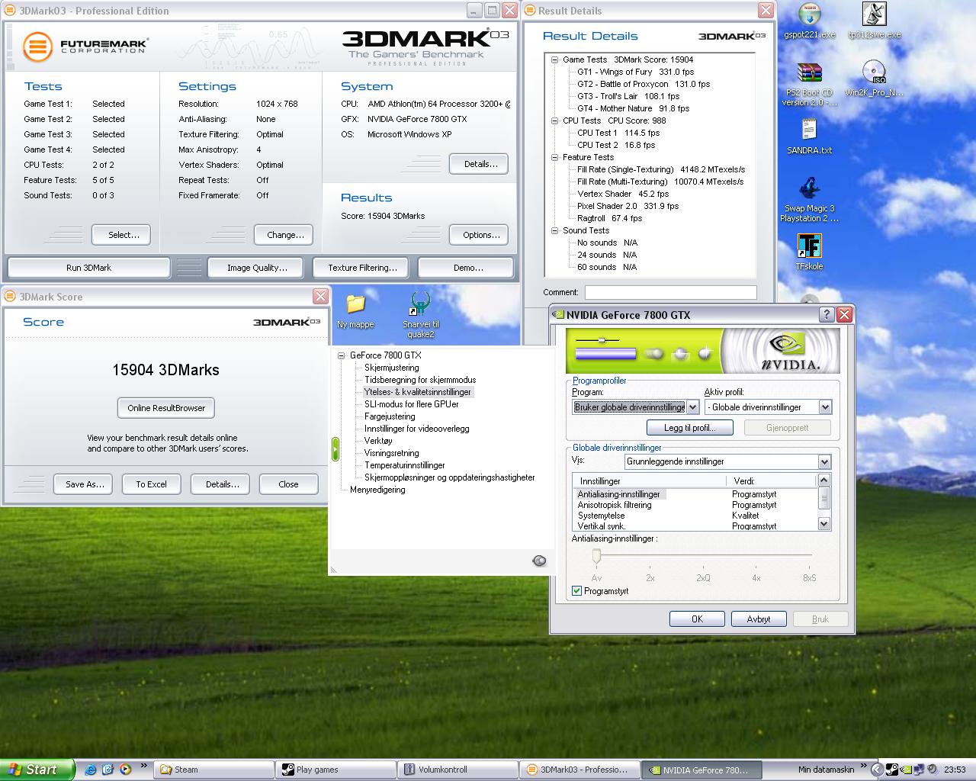Show more Min datamaskin toolbar items chevron

pyautogui.click(x=864, y=766)
